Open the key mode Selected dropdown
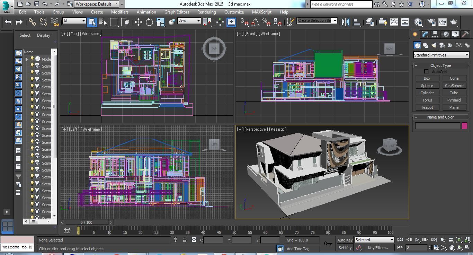 pyautogui.click(x=374, y=240)
